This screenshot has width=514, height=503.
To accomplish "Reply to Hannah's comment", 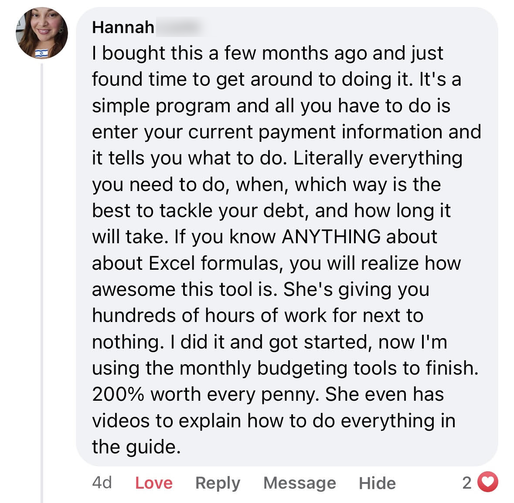I will pyautogui.click(x=218, y=483).
